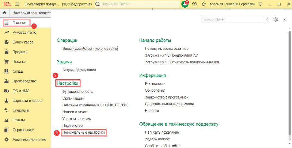Open the service settings dropdown in title bar
The image size is (292, 148).
260,4
